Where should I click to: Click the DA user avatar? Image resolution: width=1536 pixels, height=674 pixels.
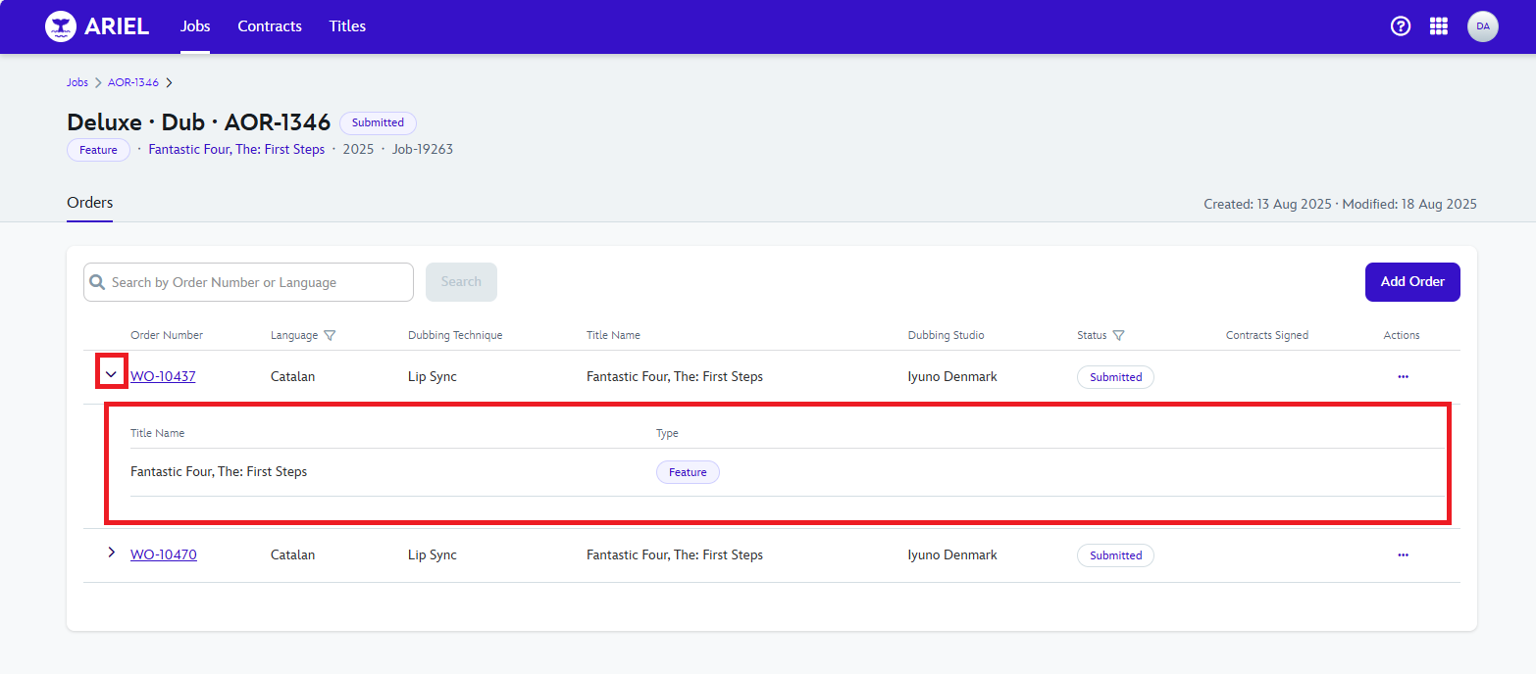(1482, 26)
